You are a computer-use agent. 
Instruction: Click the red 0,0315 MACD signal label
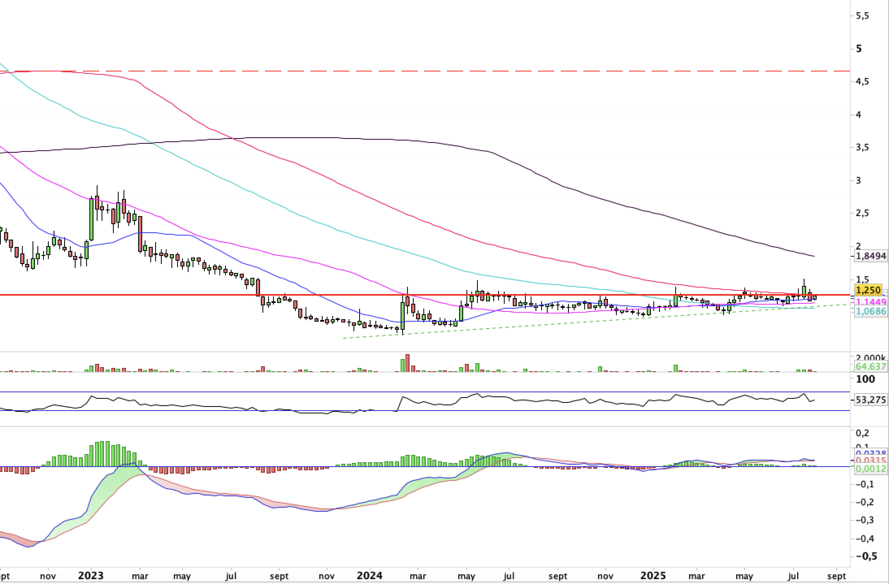pyautogui.click(x=871, y=460)
